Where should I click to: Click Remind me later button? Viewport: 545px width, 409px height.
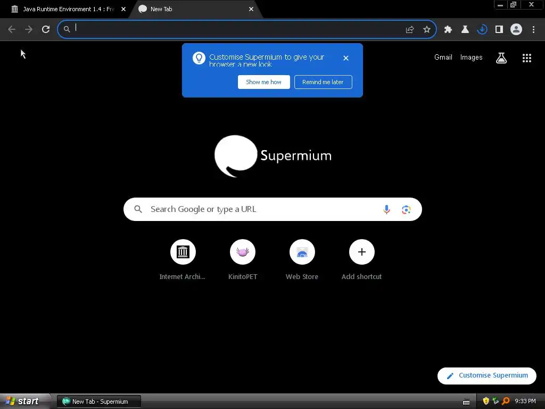[x=323, y=82]
